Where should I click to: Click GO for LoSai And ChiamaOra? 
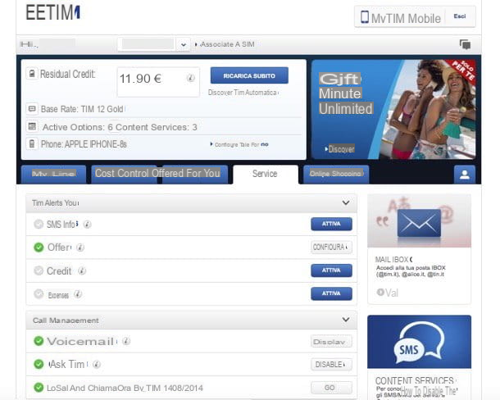331,388
